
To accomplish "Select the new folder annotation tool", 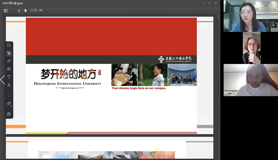I will (9, 45).
